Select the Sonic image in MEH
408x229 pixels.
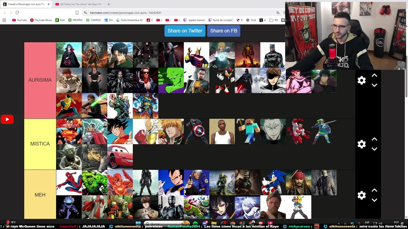273,183
